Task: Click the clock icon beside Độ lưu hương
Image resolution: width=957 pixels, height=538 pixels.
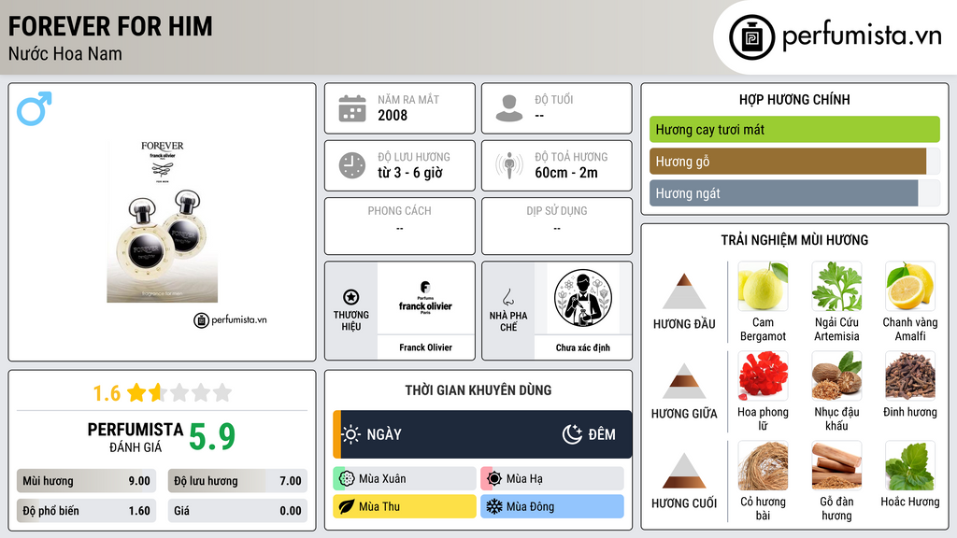Action: 352,165
